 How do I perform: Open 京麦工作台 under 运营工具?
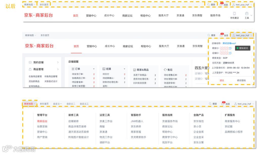(x=106, y=121)
